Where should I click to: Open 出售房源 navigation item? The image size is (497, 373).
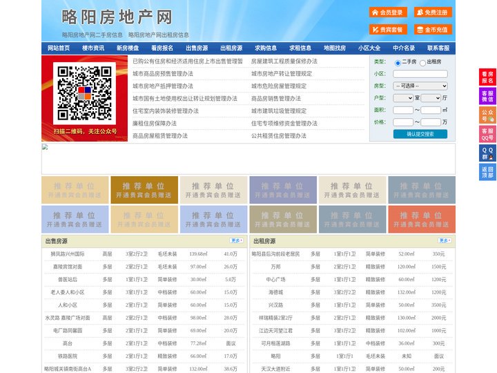coord(197,48)
